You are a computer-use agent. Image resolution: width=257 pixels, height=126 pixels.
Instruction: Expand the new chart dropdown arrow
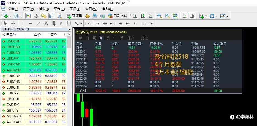coord(10,16)
